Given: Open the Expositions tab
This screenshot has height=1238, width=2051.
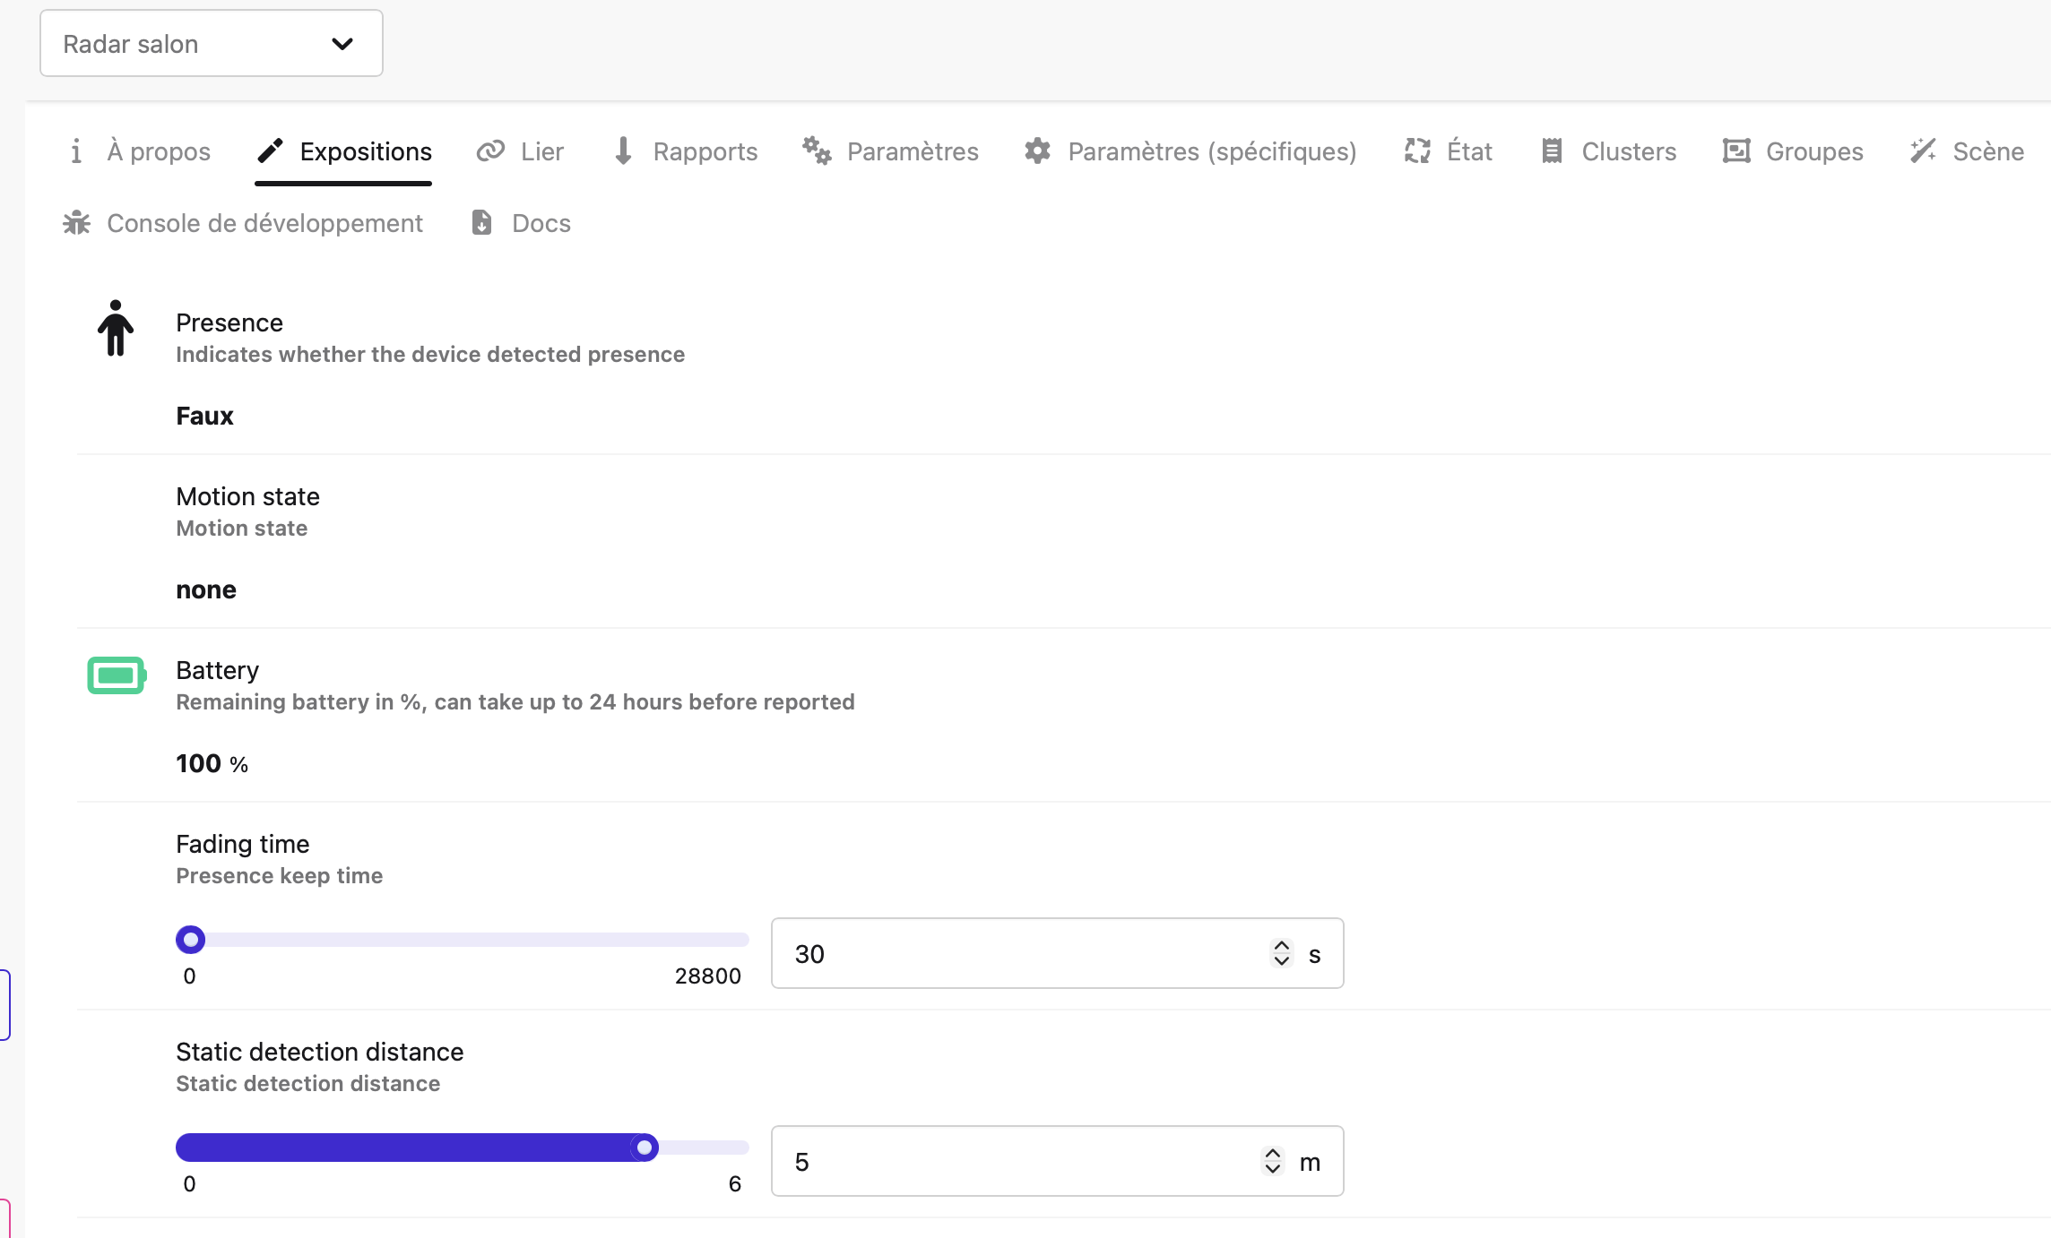Looking at the screenshot, I should [365, 151].
